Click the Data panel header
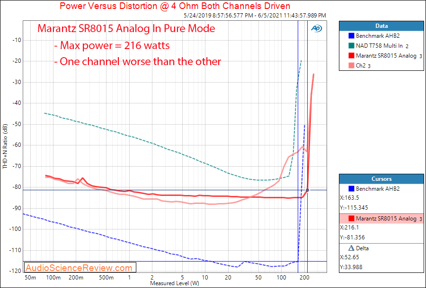This screenshot has width=426, height=288. (382, 26)
